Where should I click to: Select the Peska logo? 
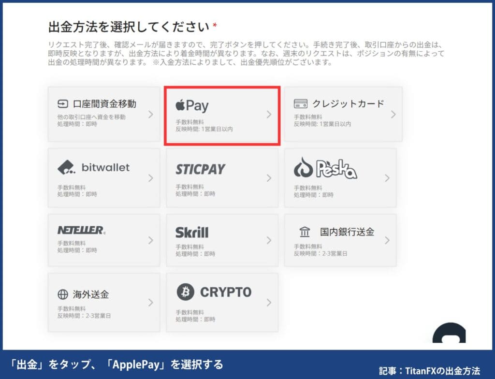click(325, 168)
